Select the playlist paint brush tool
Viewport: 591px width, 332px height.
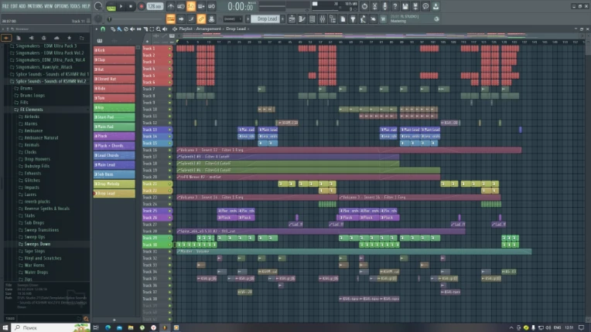[119, 29]
